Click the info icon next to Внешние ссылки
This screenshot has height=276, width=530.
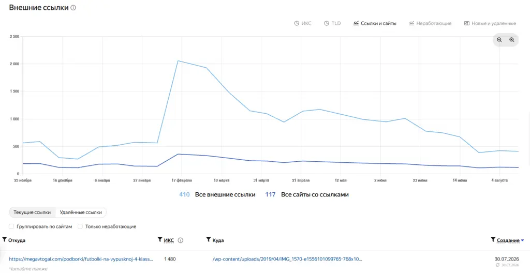pyautogui.click(x=73, y=8)
